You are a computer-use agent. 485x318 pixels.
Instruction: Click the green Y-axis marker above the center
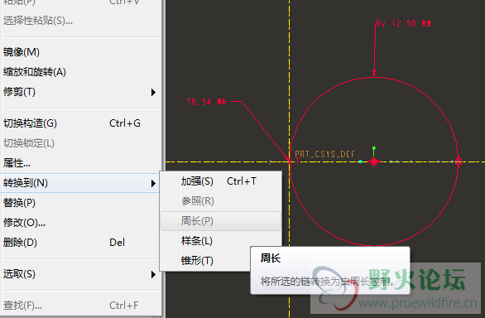[374, 148]
